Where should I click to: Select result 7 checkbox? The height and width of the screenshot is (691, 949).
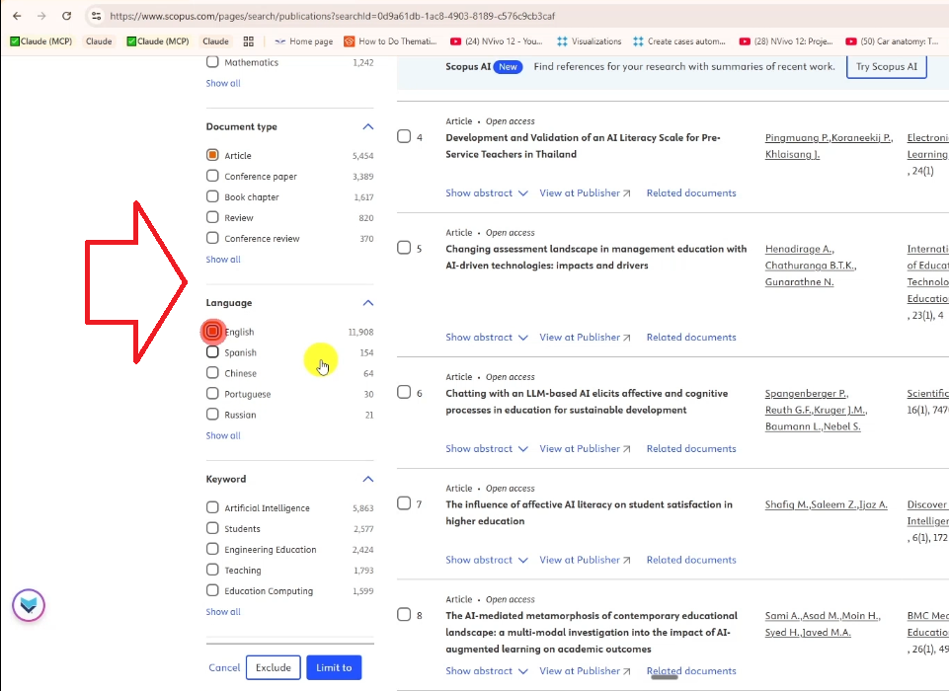[x=404, y=503]
